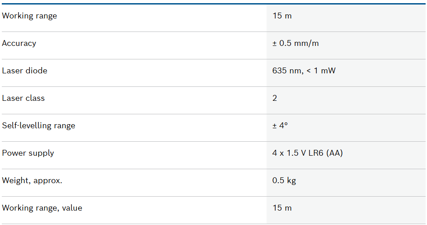Screen dimensions: 427x225
Task: Click the Self-levelling range label
Action: tap(38, 126)
